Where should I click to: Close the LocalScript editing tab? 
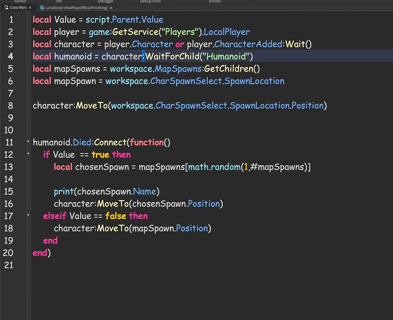tap(110, 7)
